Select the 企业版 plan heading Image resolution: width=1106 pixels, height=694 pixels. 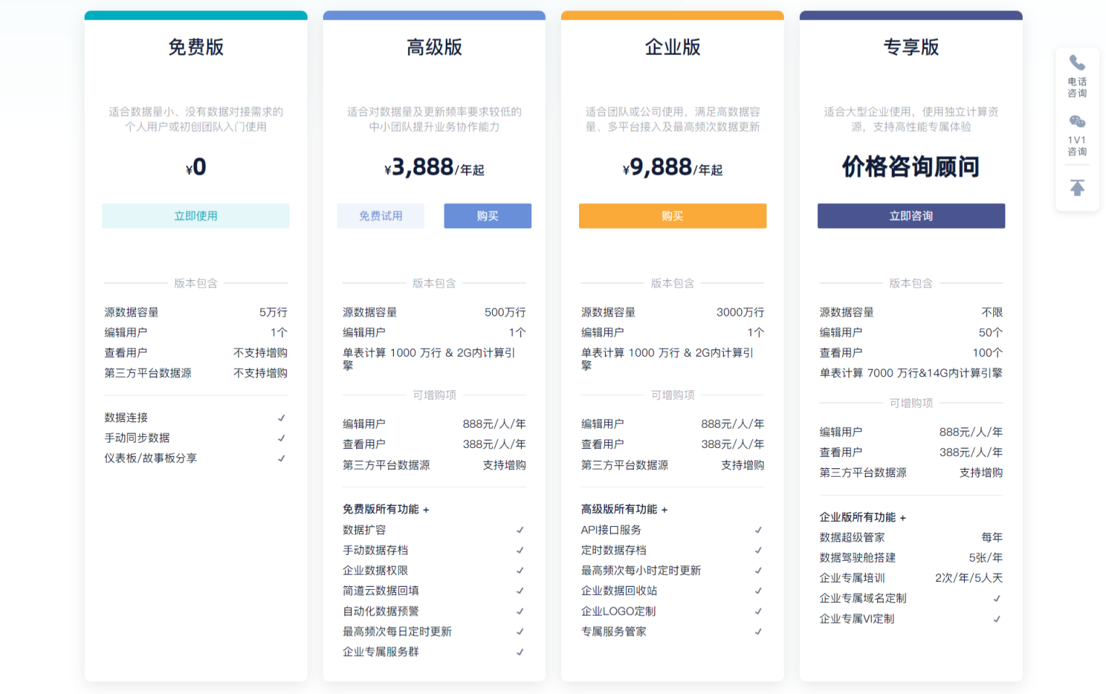point(672,48)
